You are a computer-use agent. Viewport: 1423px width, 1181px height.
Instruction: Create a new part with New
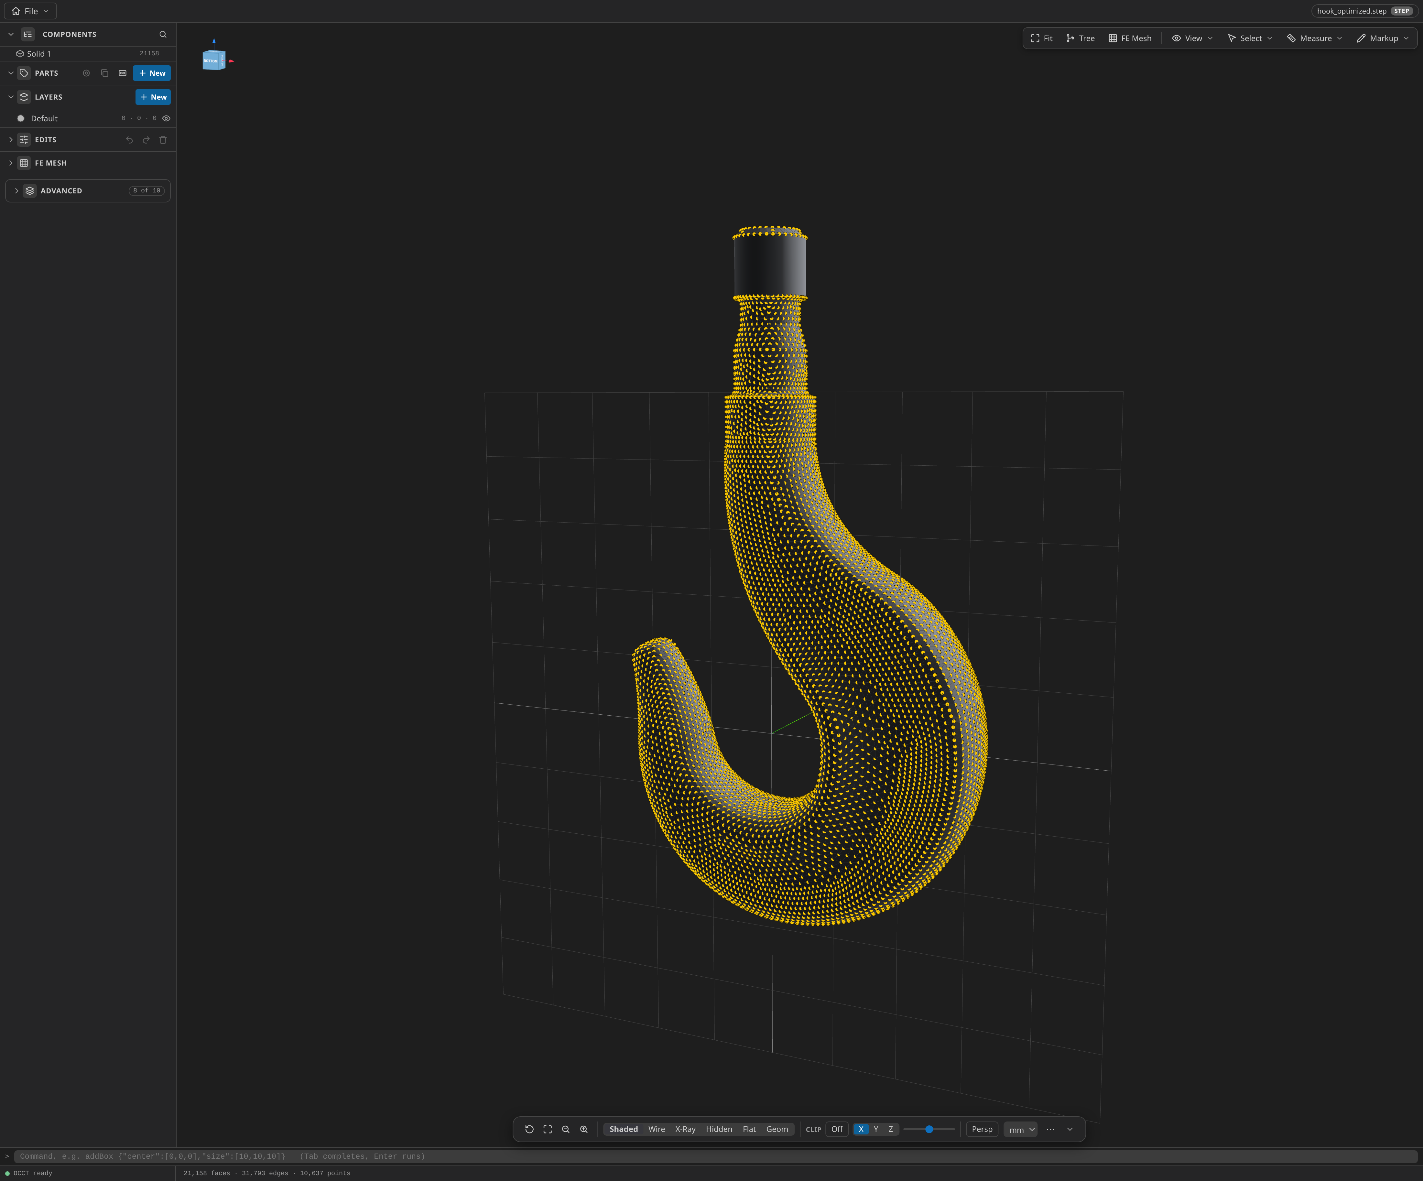tap(152, 73)
